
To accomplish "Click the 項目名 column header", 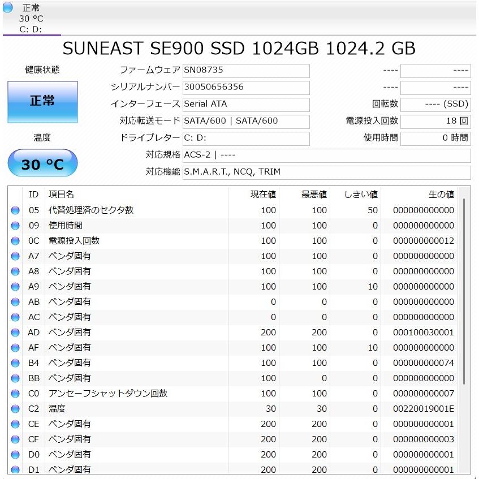I will 136,195.
